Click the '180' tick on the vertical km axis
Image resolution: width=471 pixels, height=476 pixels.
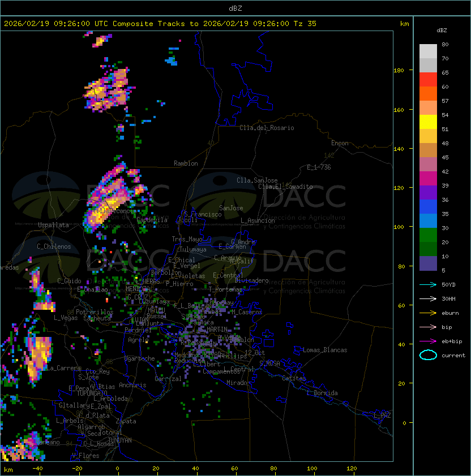(x=399, y=71)
